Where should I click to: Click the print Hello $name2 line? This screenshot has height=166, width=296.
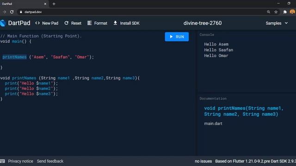[x=31, y=89]
